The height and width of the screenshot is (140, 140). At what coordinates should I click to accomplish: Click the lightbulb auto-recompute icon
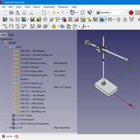coord(89,19)
